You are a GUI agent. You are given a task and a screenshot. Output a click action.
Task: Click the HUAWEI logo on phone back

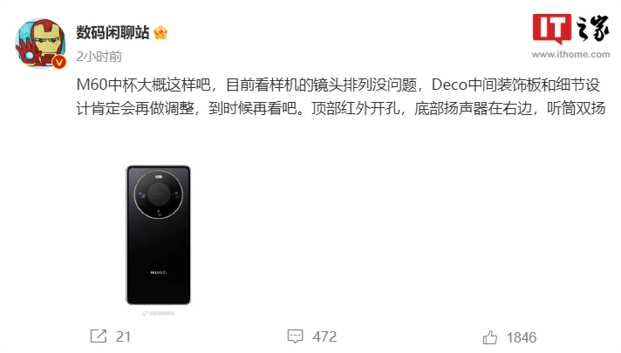pos(159,273)
